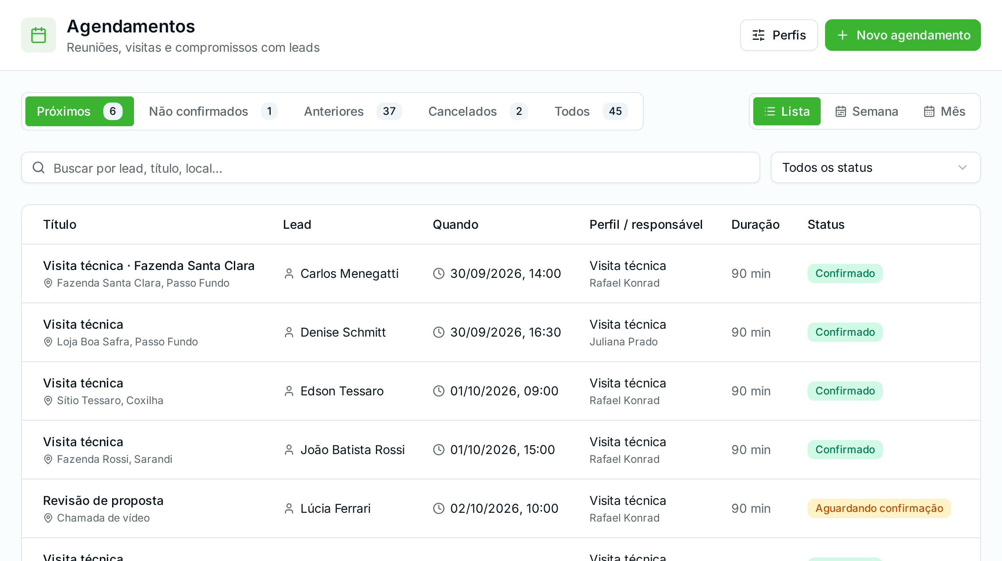Click the person icon next to Denise Schmitt
The width and height of the screenshot is (1002, 561).
(x=289, y=332)
